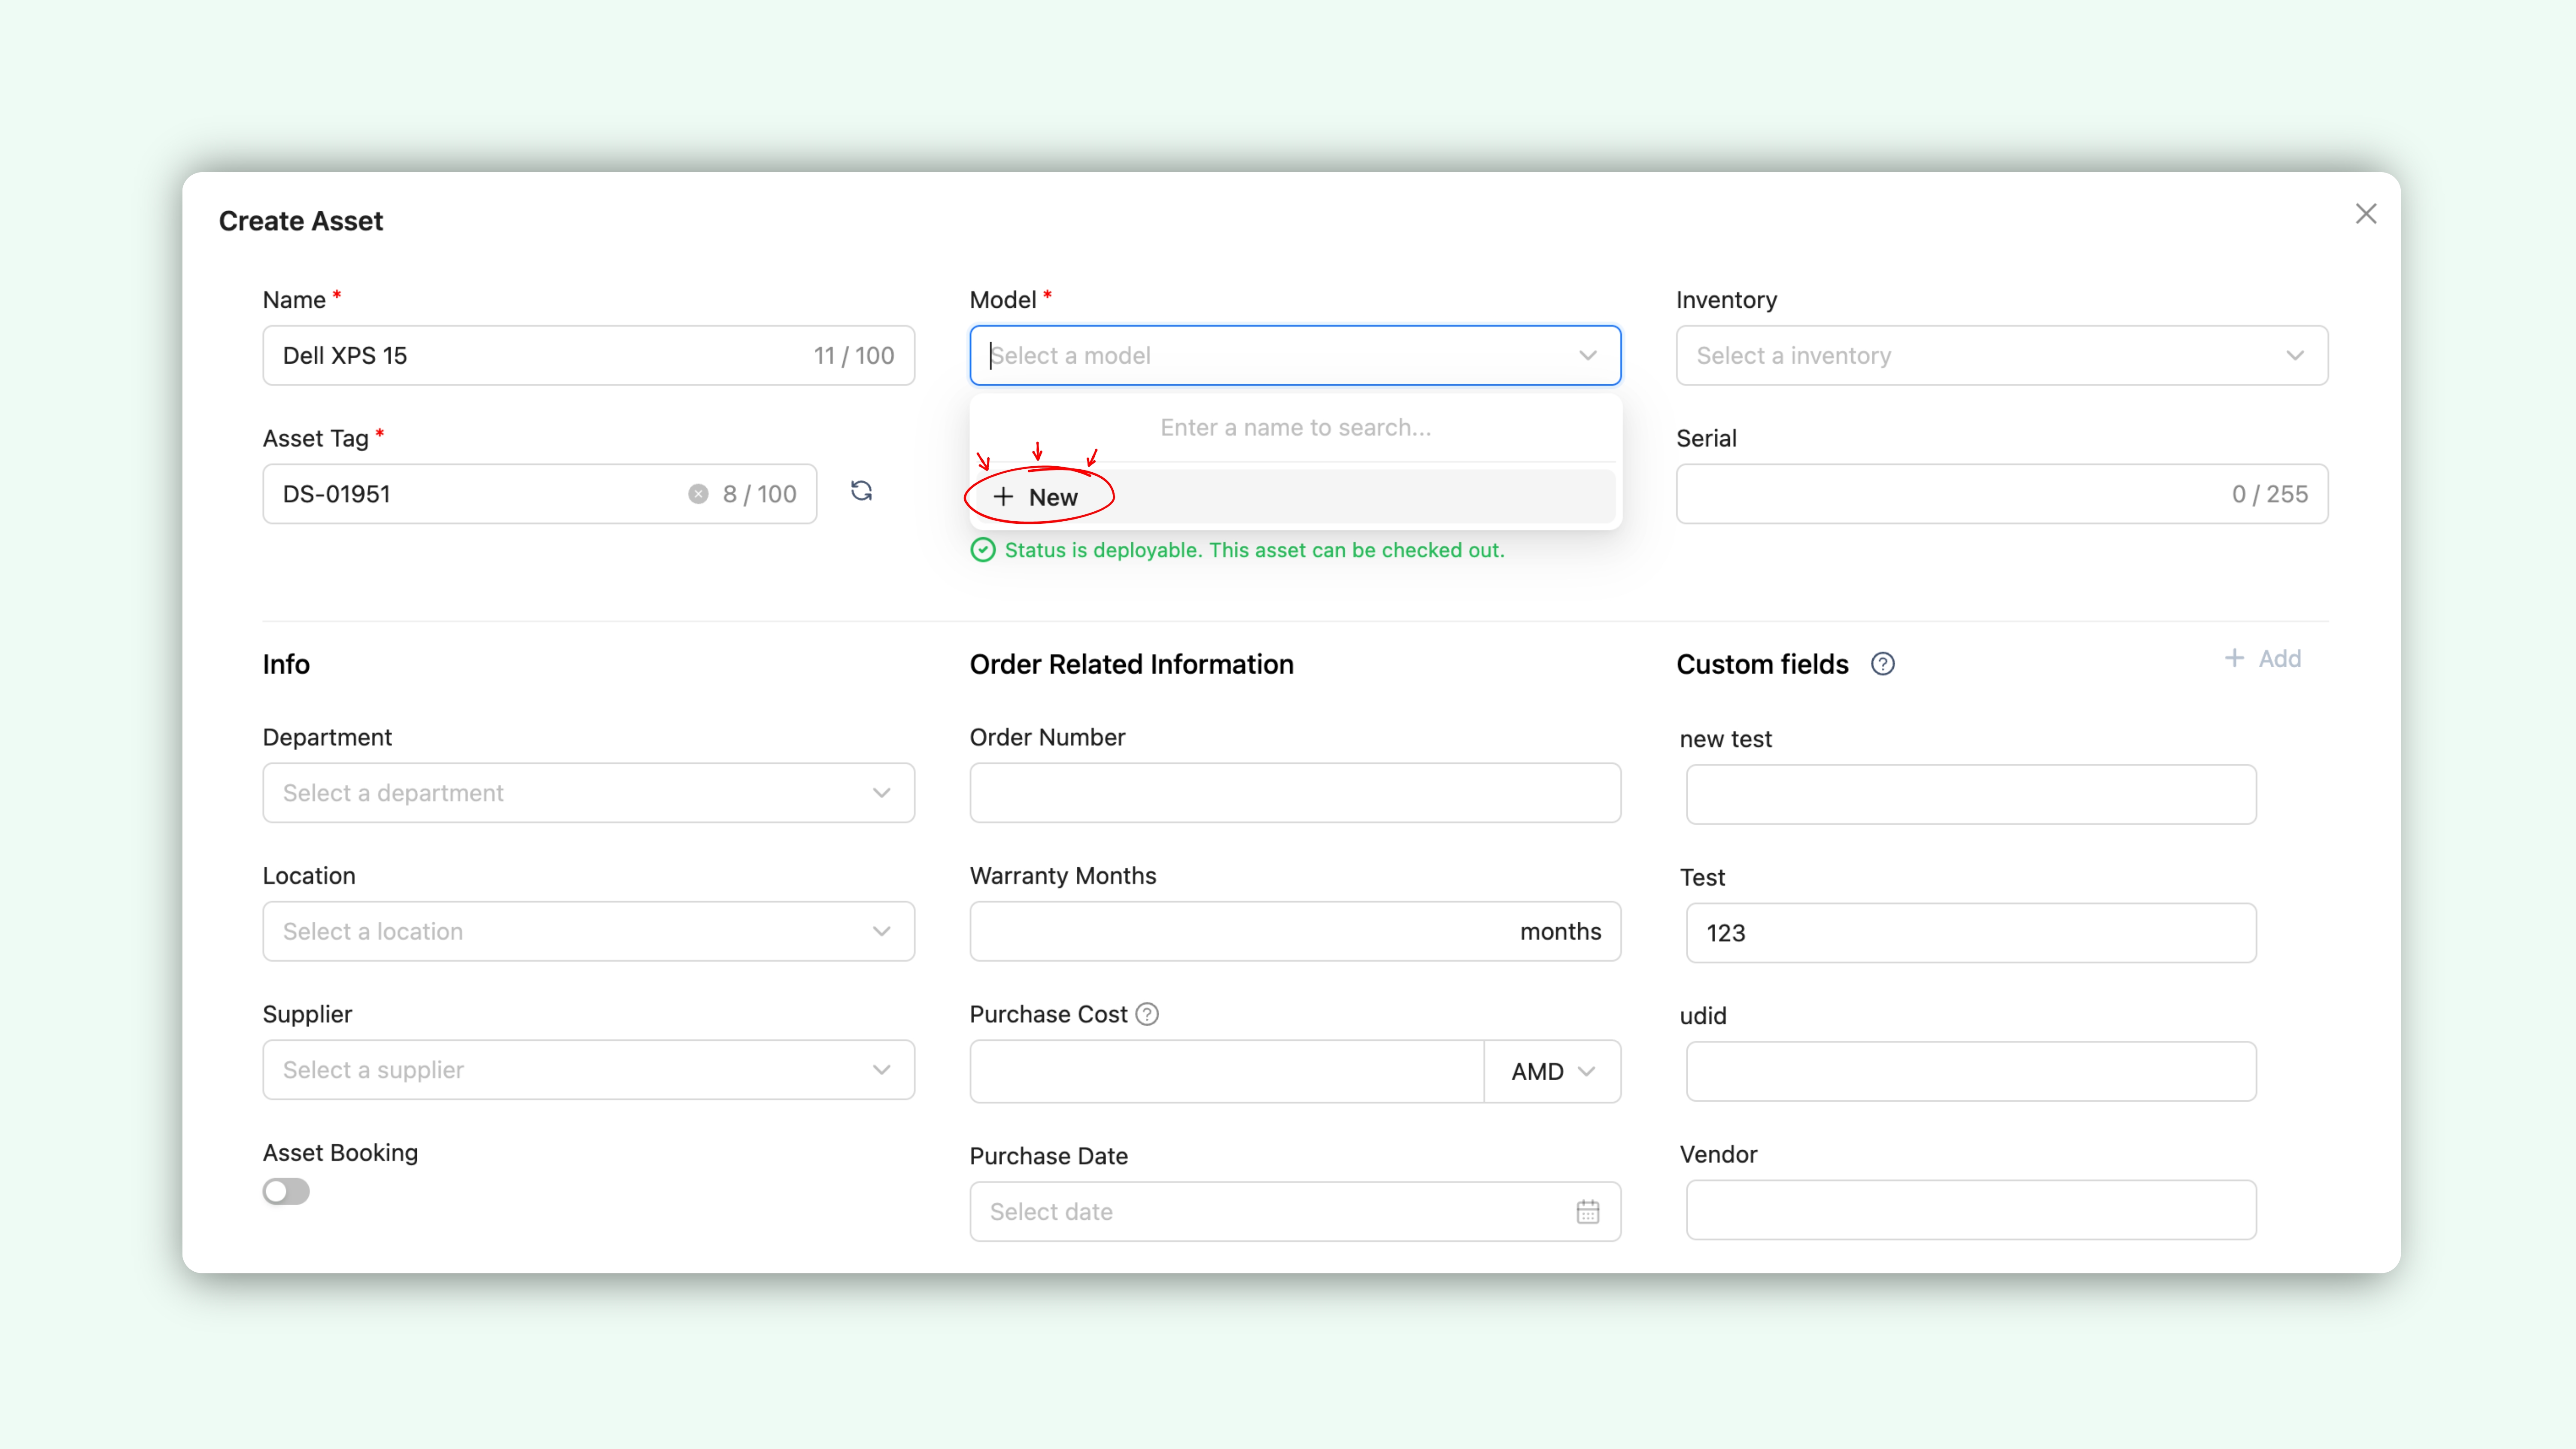
Task: Click the Order Number input field
Action: tap(1294, 793)
